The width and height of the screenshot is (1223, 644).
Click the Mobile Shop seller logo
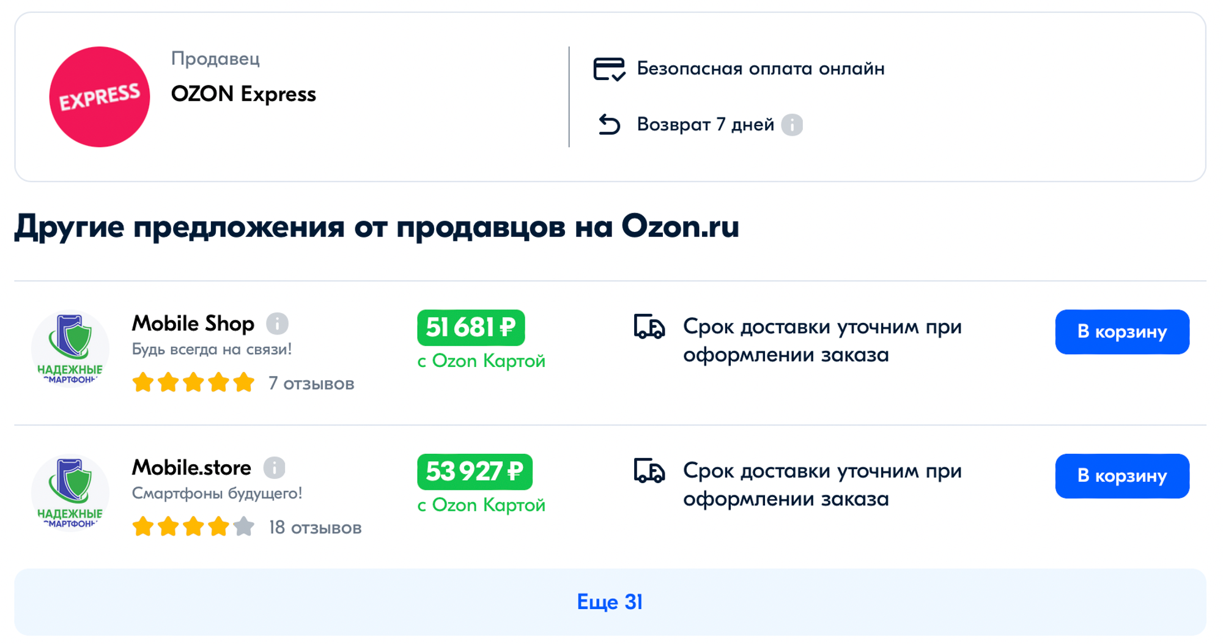coord(70,349)
